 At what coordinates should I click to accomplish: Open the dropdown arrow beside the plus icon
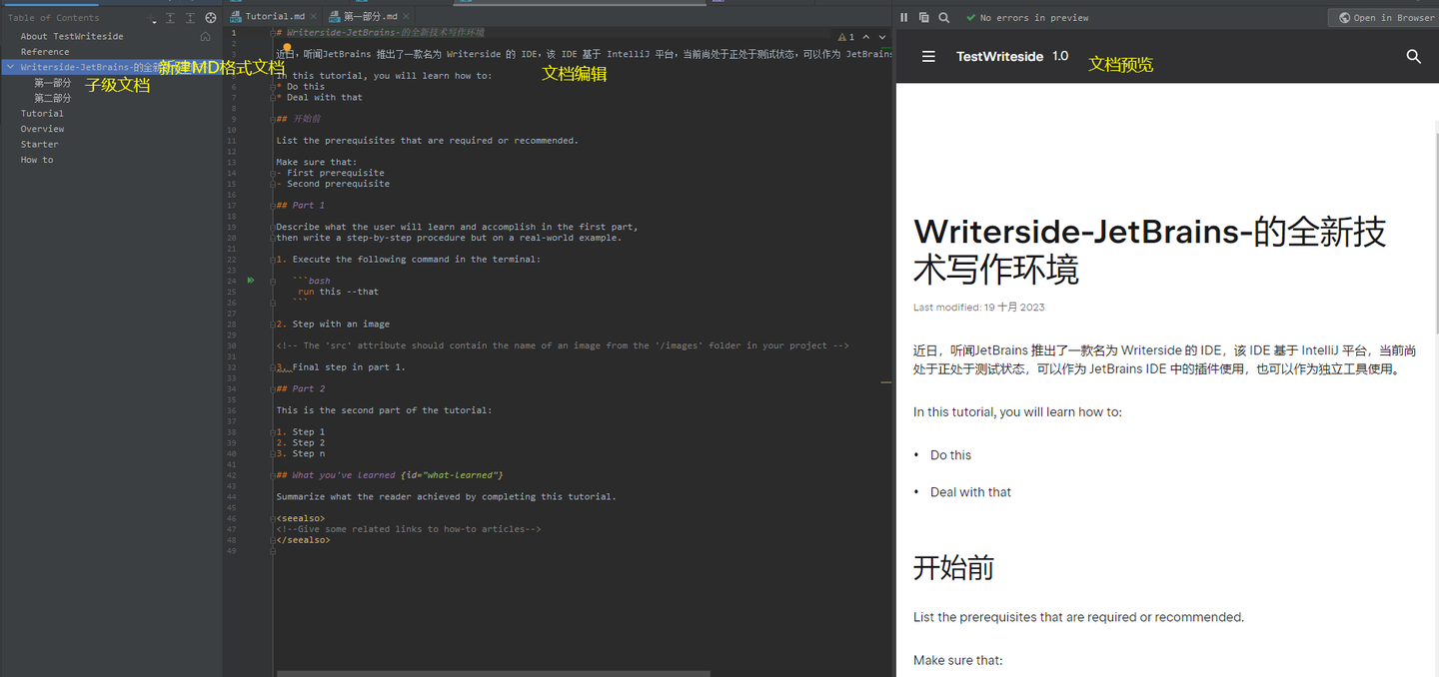[155, 22]
